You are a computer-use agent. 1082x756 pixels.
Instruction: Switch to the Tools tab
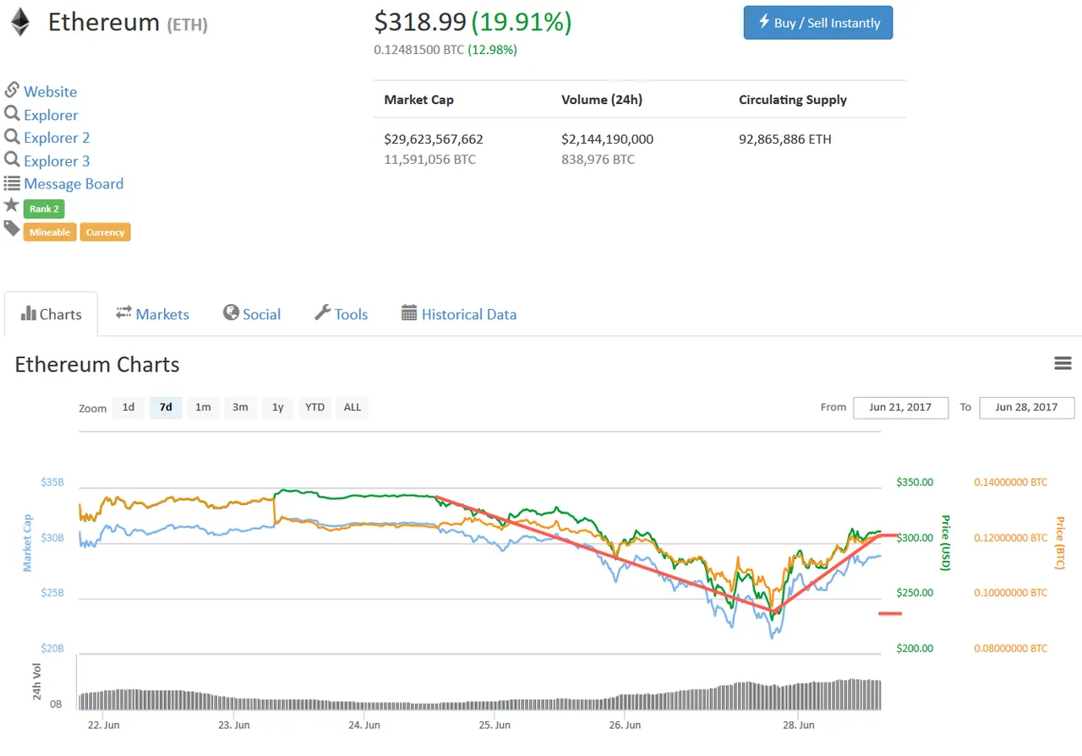coord(342,314)
